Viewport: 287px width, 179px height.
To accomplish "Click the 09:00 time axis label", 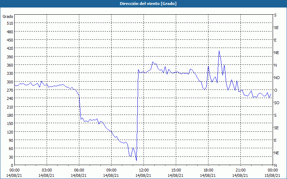I will tap(111, 170).
